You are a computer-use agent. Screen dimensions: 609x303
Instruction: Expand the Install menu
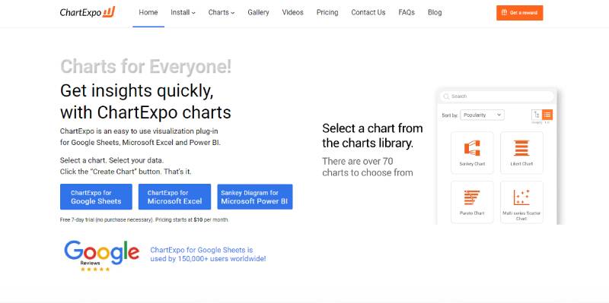(183, 12)
